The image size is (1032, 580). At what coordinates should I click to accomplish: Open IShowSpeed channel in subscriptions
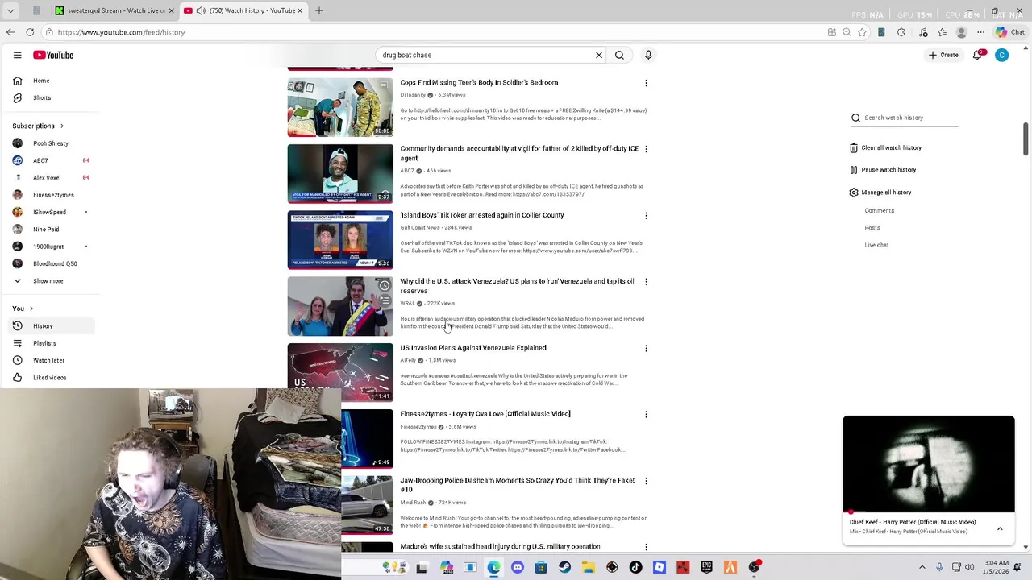click(x=49, y=212)
